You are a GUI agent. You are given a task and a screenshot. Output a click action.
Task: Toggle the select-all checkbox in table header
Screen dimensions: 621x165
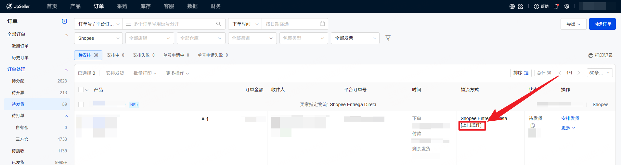[x=81, y=90]
